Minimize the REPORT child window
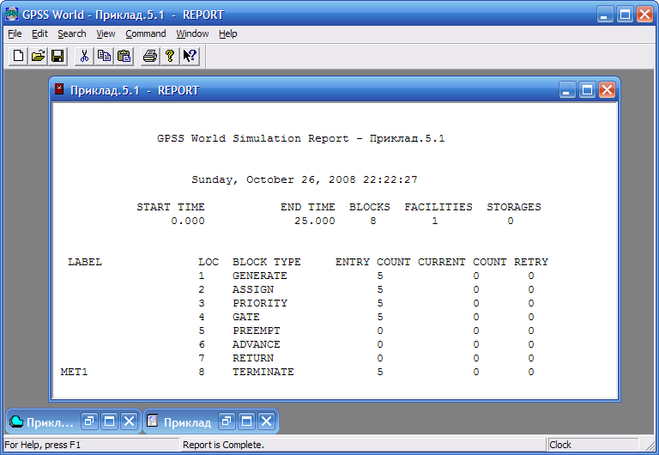 point(567,90)
